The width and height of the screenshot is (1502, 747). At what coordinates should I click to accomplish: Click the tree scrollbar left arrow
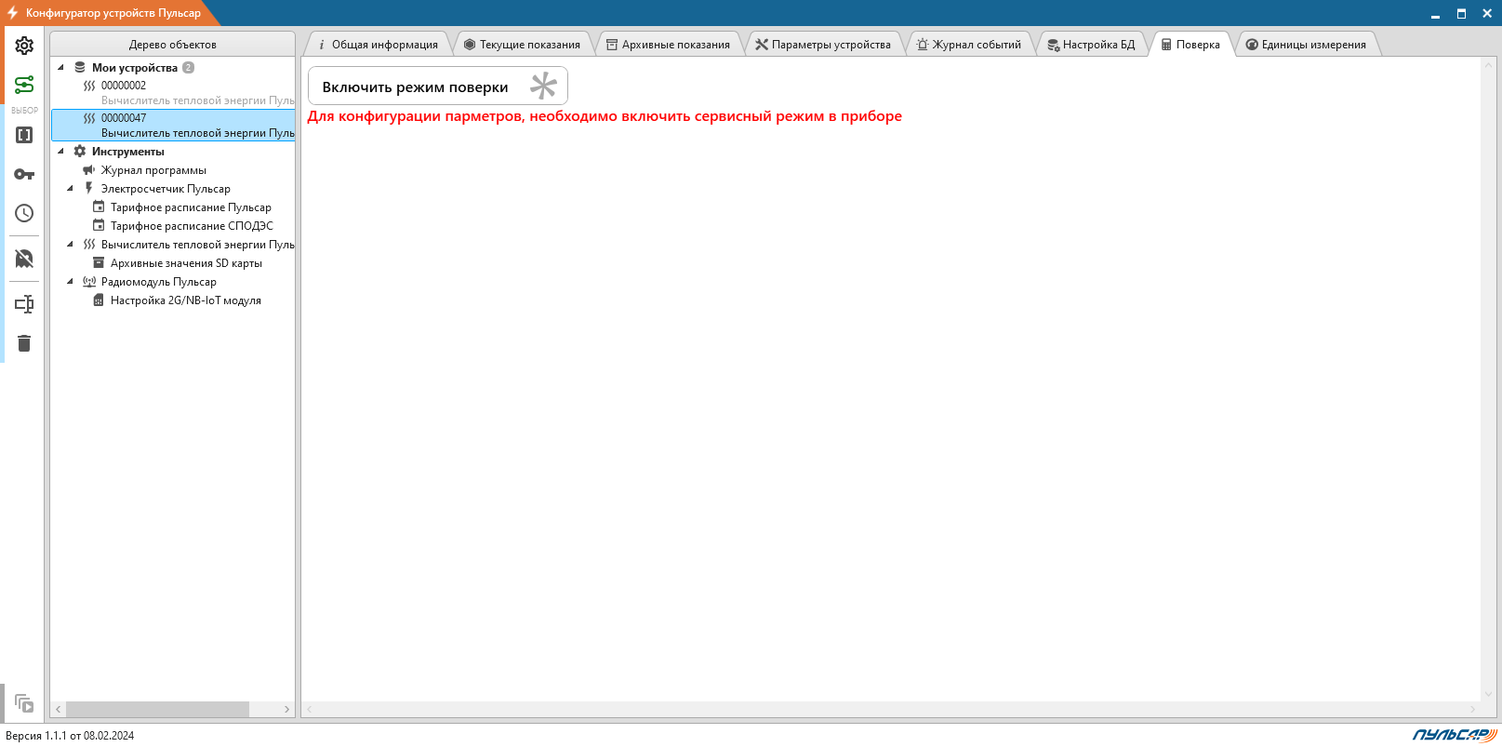point(58,709)
